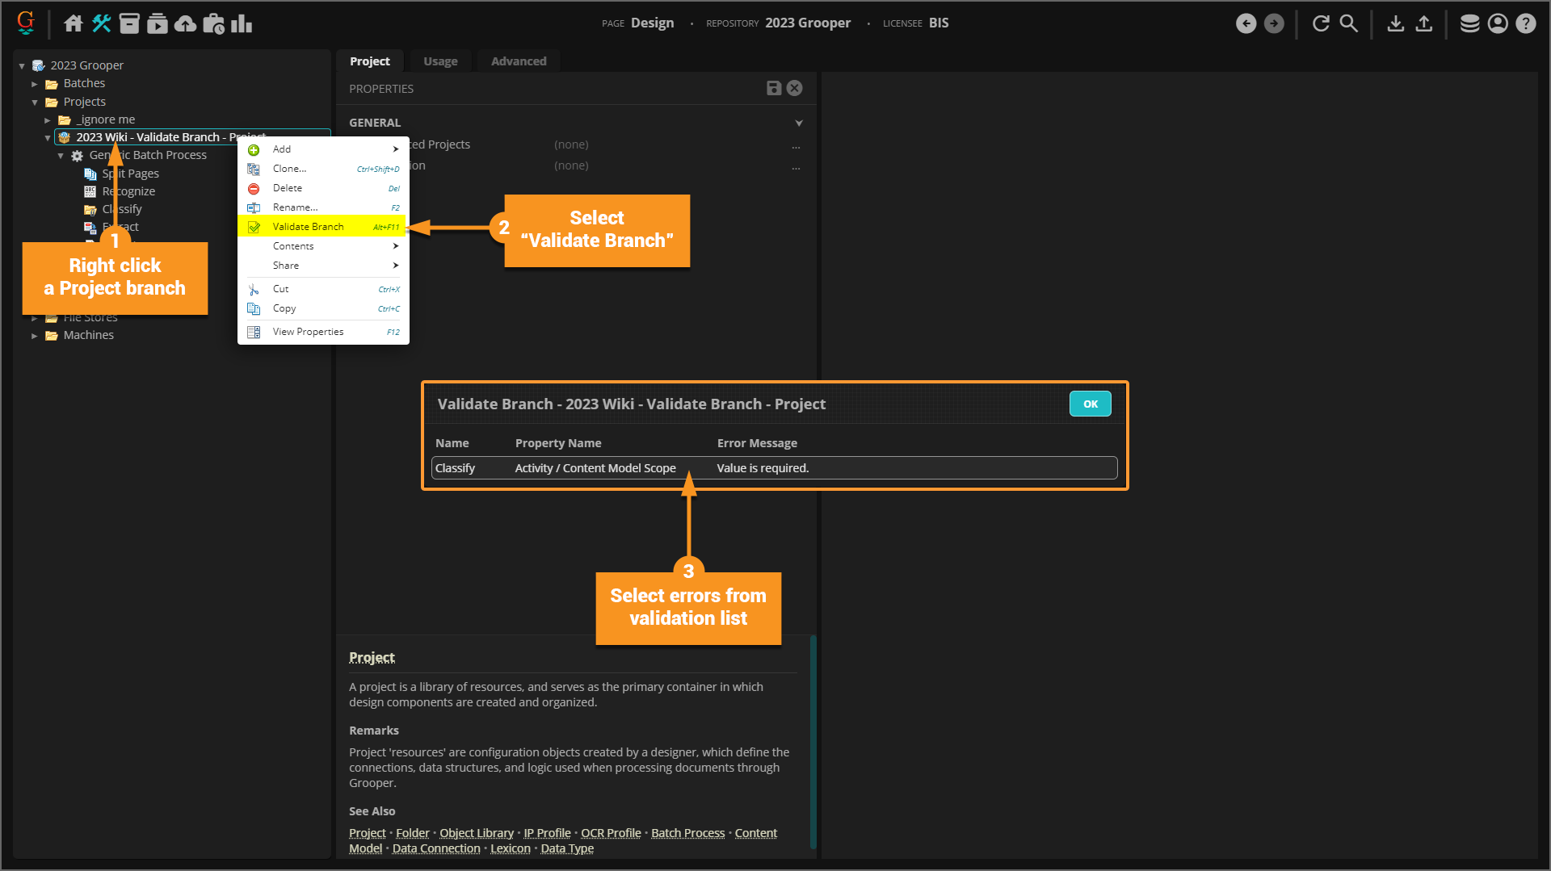Refresh the node tree
The height and width of the screenshot is (871, 1551).
pos(1321,23)
